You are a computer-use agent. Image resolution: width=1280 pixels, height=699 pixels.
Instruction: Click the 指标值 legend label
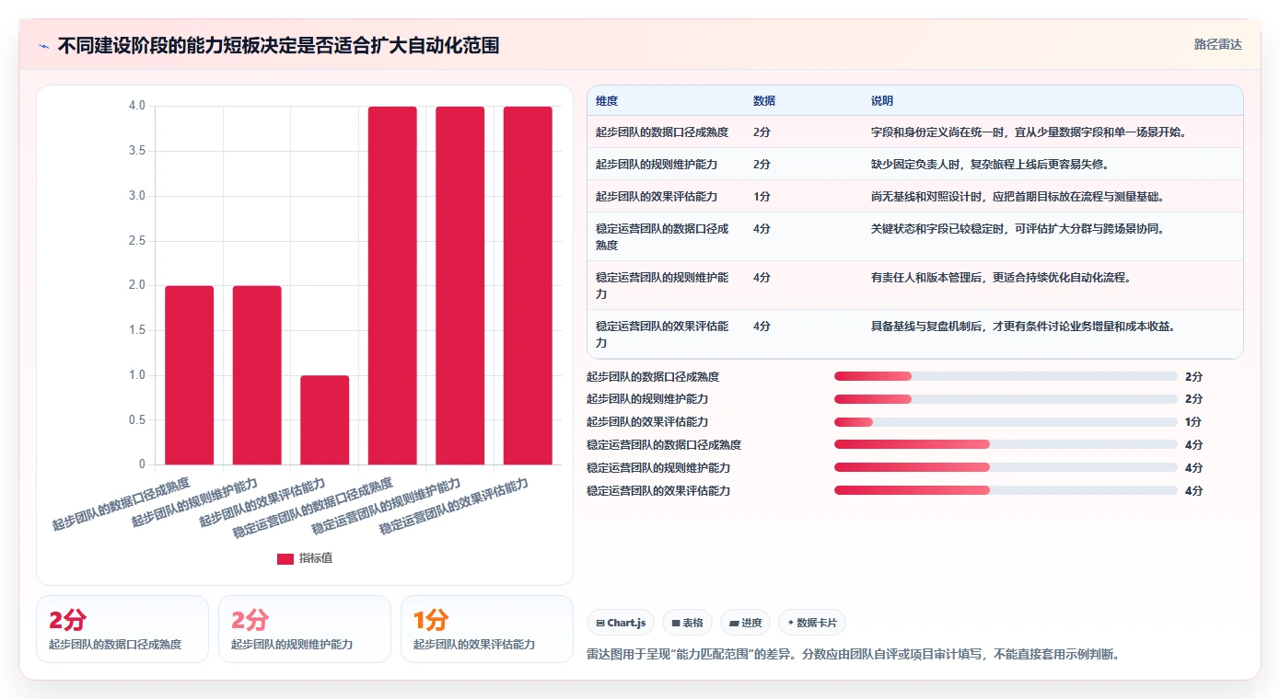(x=316, y=559)
